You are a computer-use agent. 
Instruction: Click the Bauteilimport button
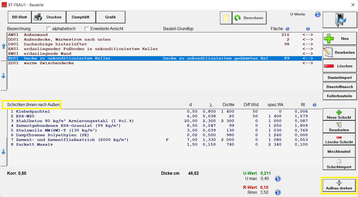click(340, 78)
